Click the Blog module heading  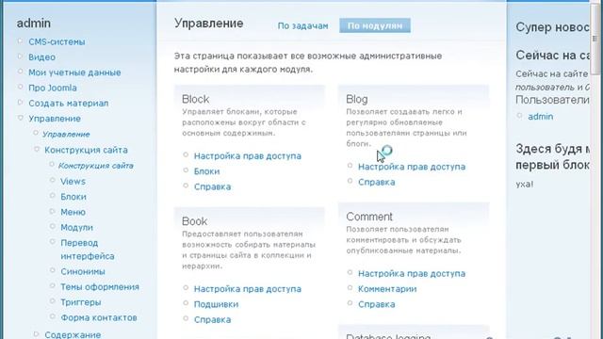tap(357, 99)
